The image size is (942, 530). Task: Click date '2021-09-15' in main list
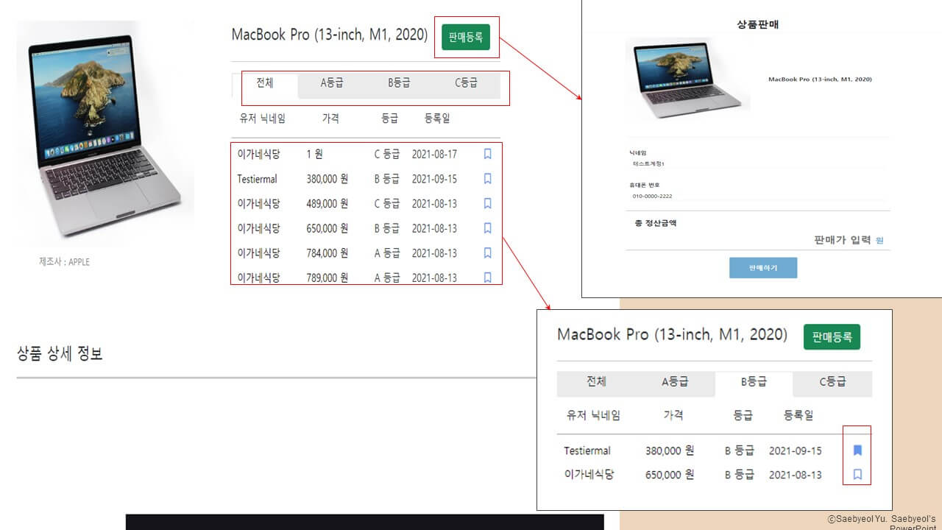point(434,179)
